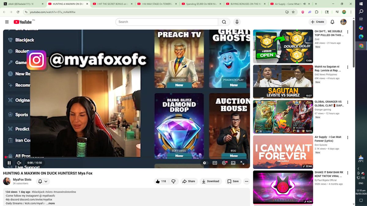367x206 pixels.
Task: Install app icon in address bar
Action: tap(287, 12)
